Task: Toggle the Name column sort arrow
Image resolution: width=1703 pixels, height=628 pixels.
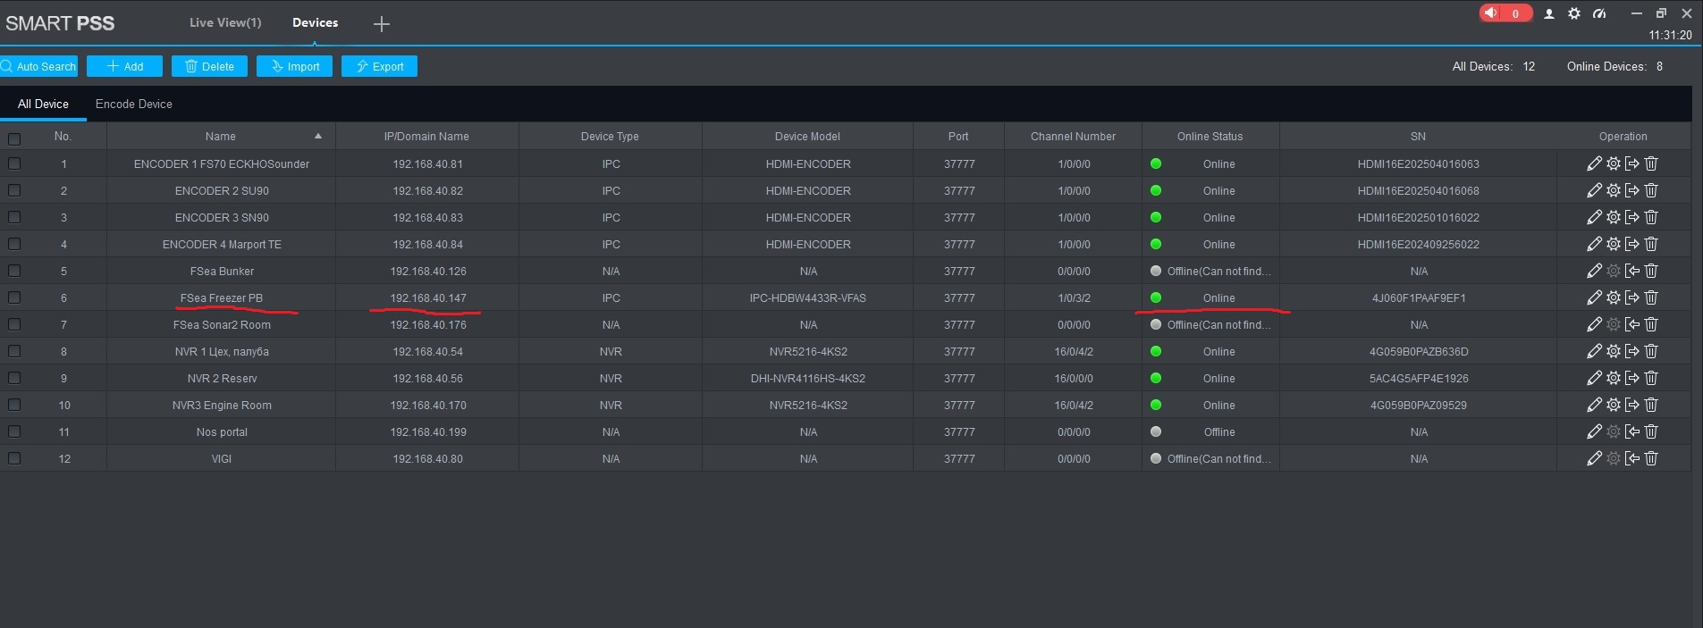Action: [317, 136]
